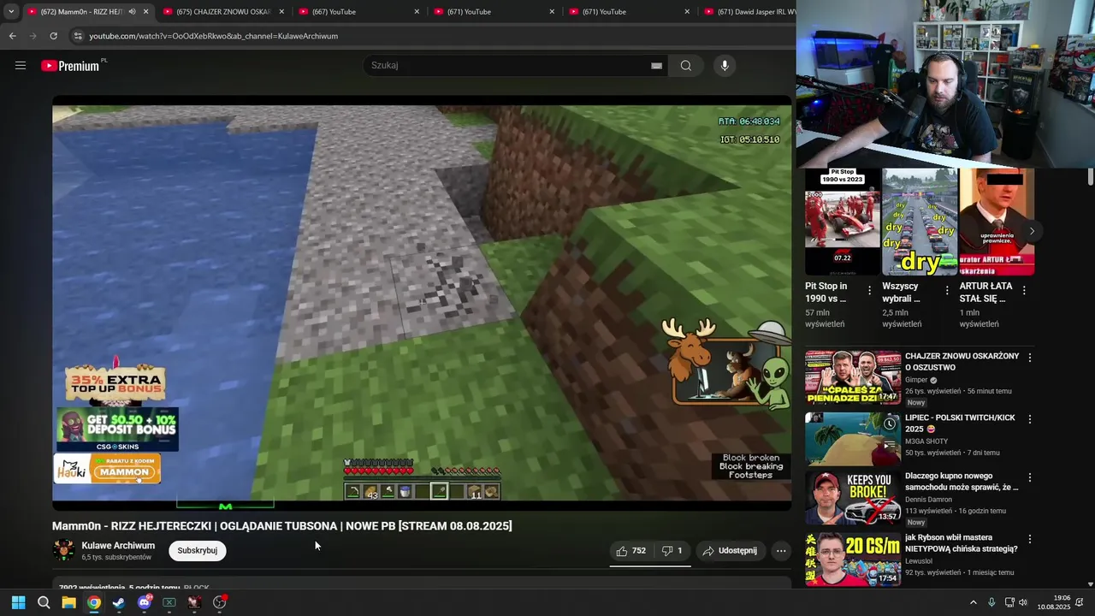Open options for Pit Stop short
The image size is (1095, 616).
[869, 291]
